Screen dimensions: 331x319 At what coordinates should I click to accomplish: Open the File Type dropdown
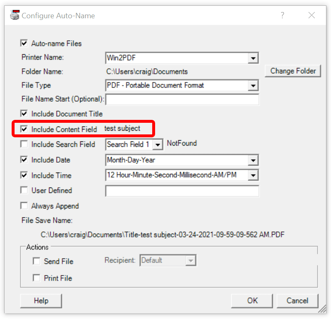point(253,85)
